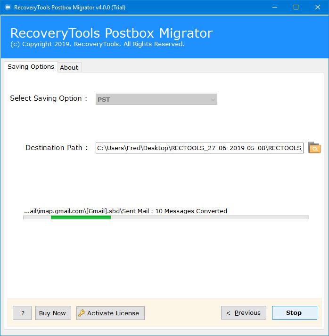Stop the conversion with the Stop button
Viewport: 329px width, 336px height.
click(294, 313)
